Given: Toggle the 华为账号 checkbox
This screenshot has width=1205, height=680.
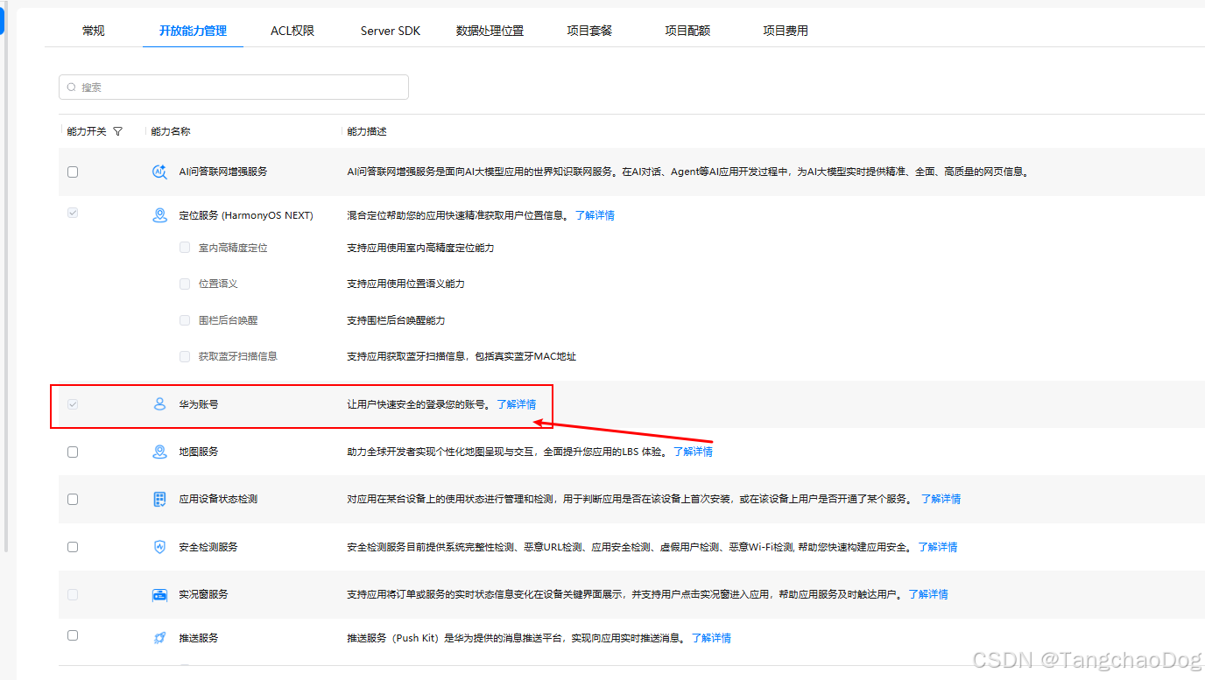Looking at the screenshot, I should (x=73, y=404).
